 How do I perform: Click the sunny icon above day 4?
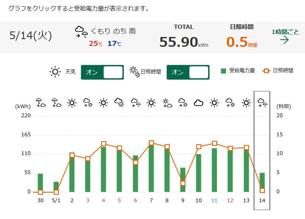click(x=104, y=103)
